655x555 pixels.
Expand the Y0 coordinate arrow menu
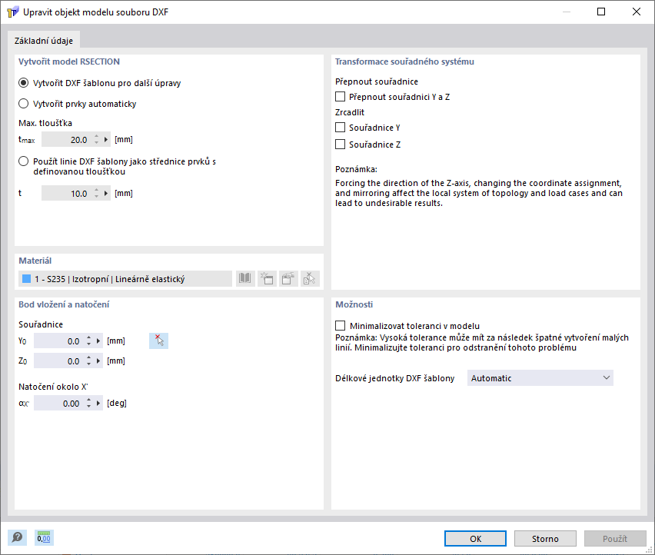coord(99,341)
